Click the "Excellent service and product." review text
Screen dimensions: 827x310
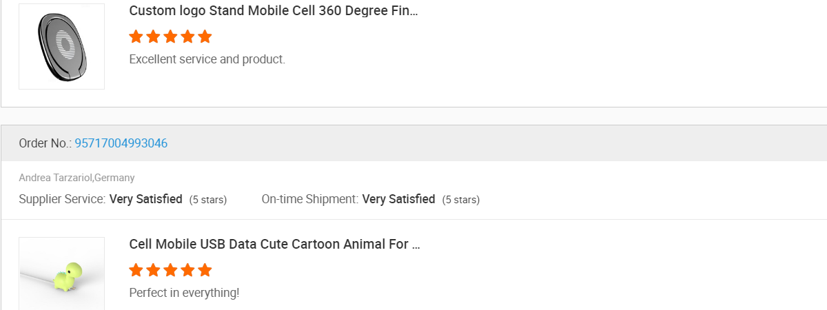click(207, 59)
